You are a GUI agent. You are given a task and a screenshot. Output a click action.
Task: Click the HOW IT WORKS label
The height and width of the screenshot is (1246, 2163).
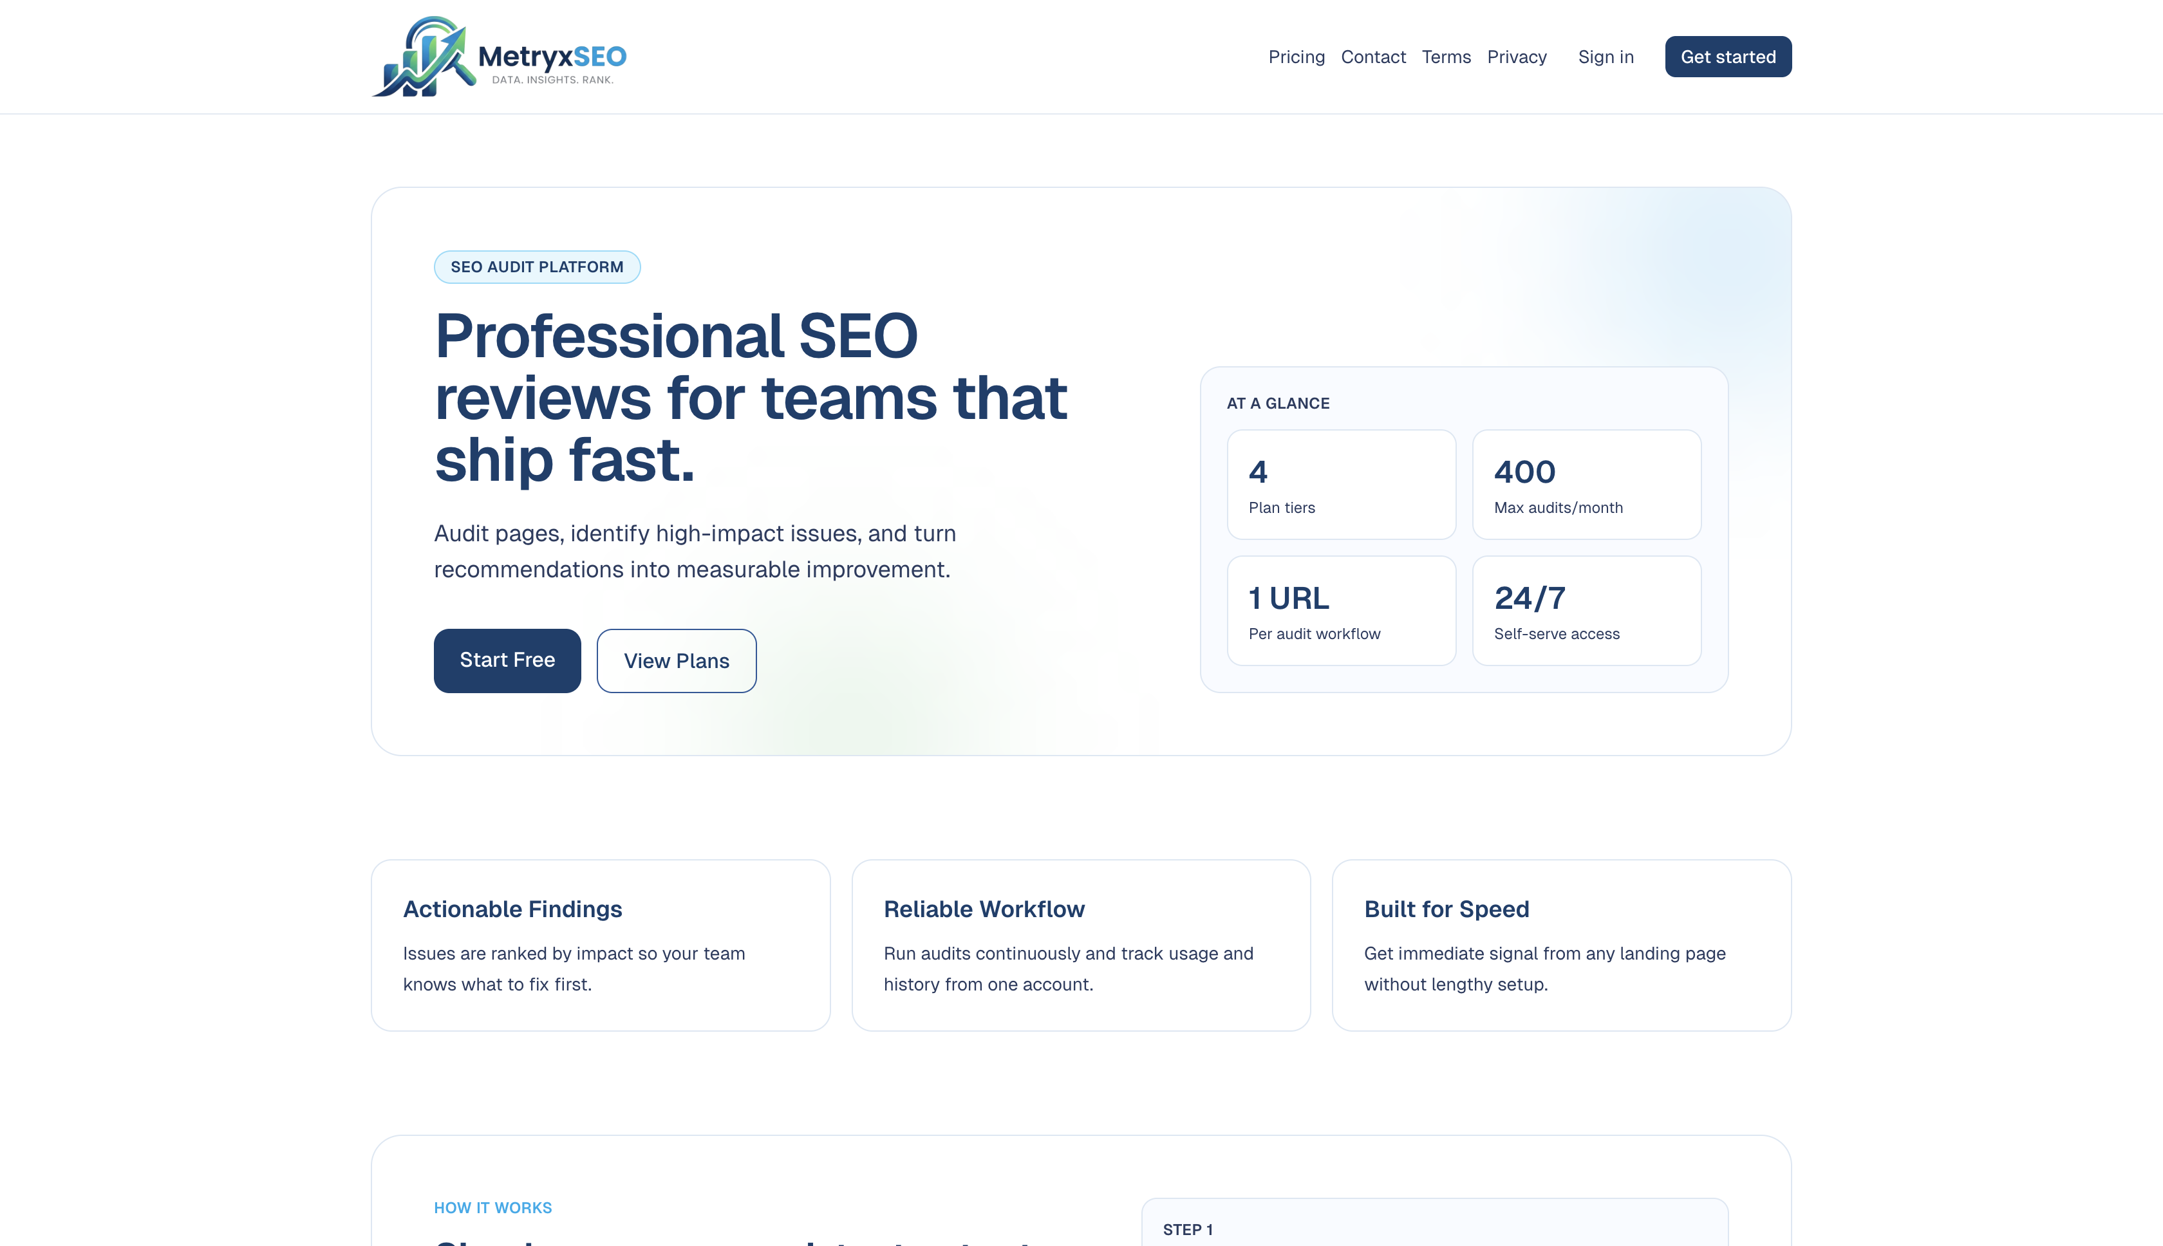pos(493,1207)
